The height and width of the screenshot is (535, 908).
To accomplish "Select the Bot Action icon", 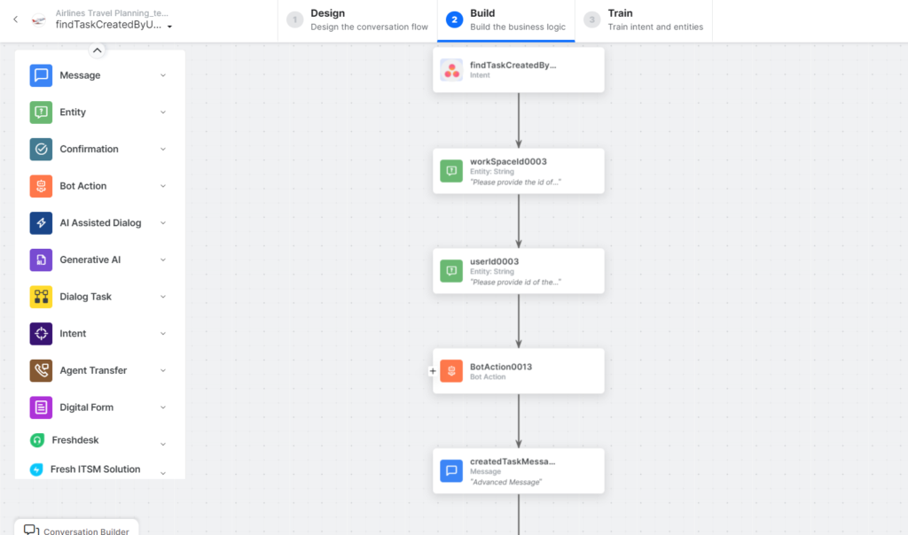I will coord(40,186).
